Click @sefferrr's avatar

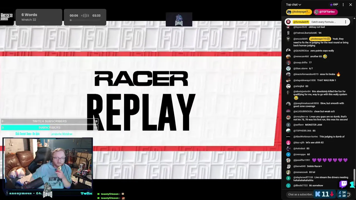click(288, 125)
